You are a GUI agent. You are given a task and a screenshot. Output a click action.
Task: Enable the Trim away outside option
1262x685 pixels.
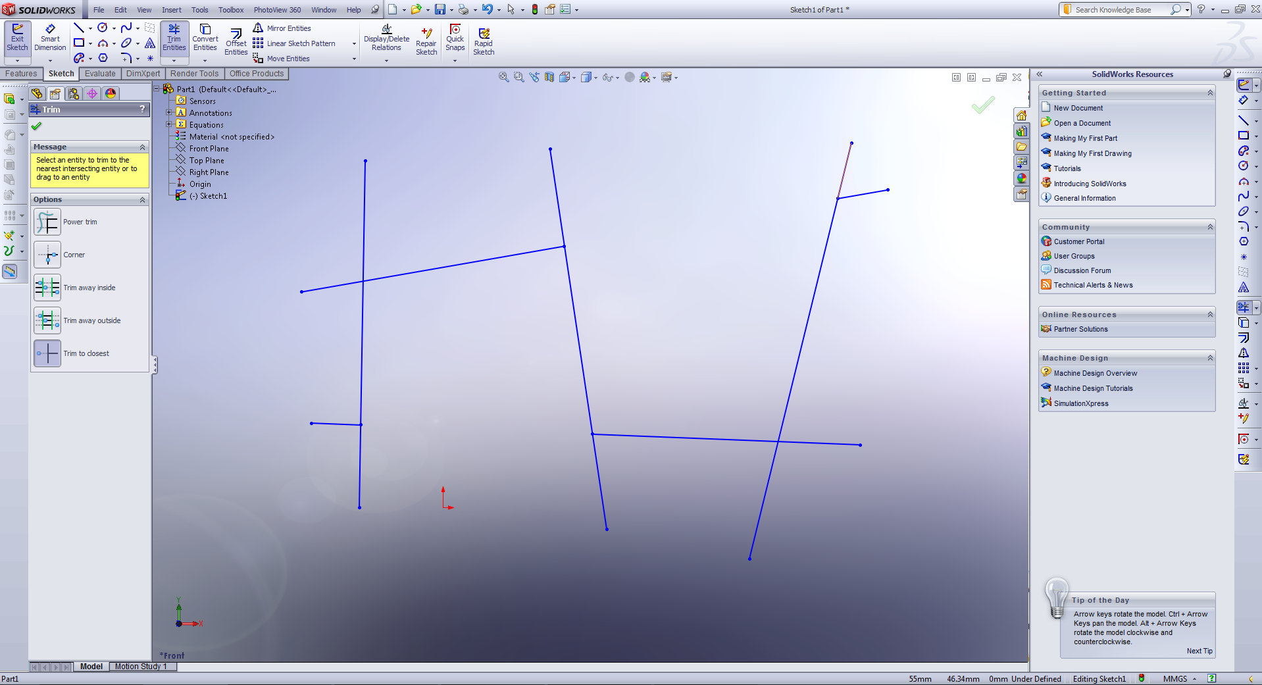[47, 321]
